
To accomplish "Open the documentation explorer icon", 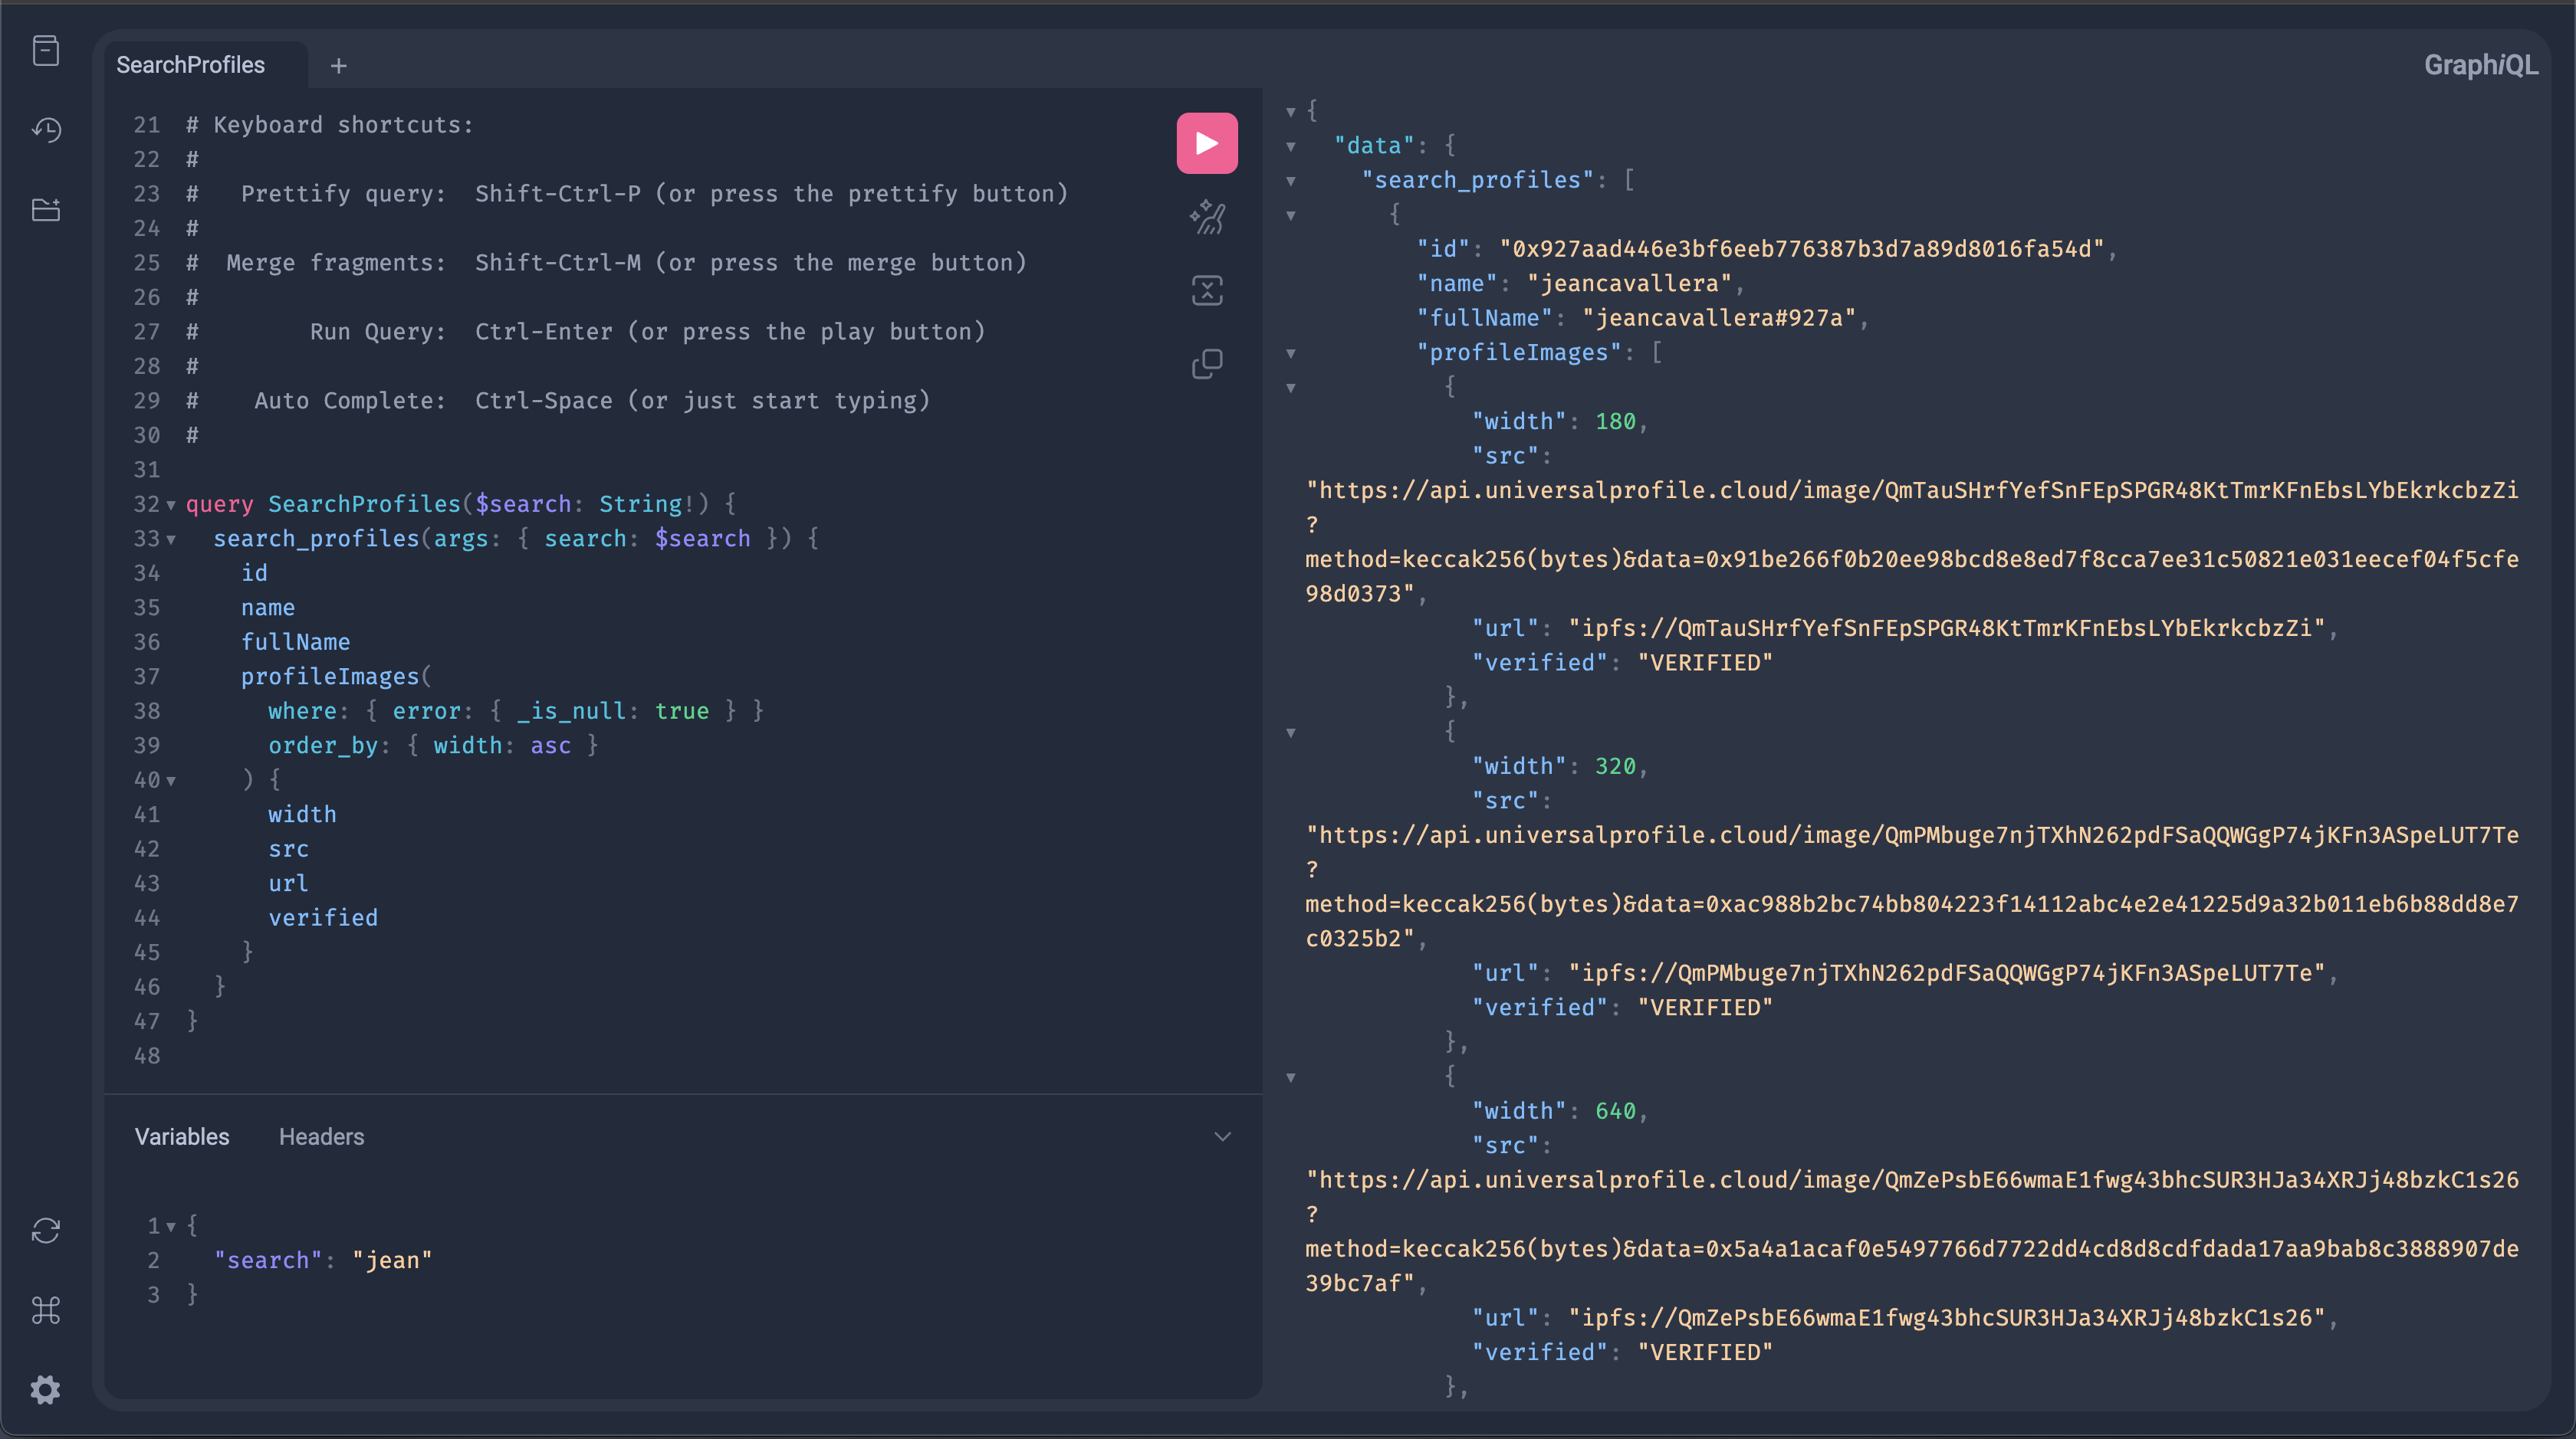I will (x=46, y=50).
